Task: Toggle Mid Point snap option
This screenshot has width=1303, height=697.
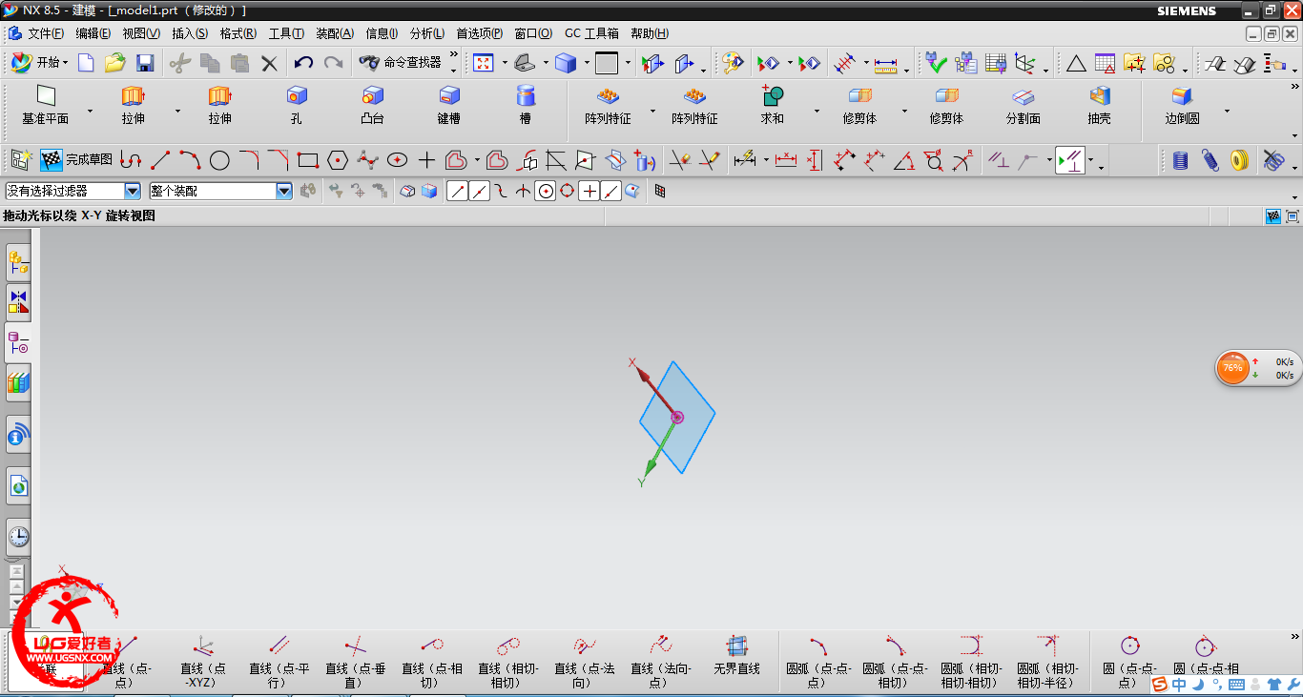Action: coord(480,192)
